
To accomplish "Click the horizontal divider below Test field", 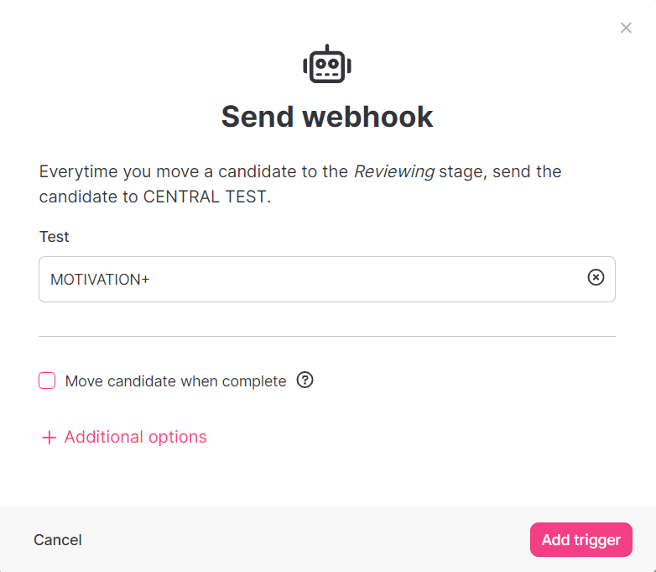I will click(x=327, y=336).
